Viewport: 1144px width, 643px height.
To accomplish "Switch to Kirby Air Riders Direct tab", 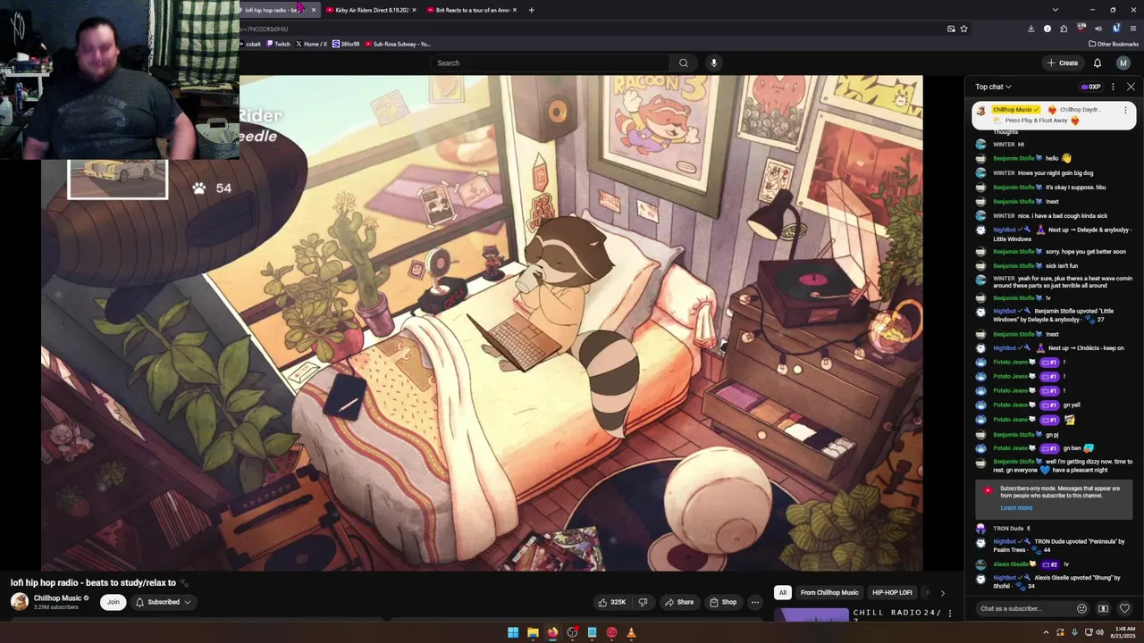I will (372, 10).
